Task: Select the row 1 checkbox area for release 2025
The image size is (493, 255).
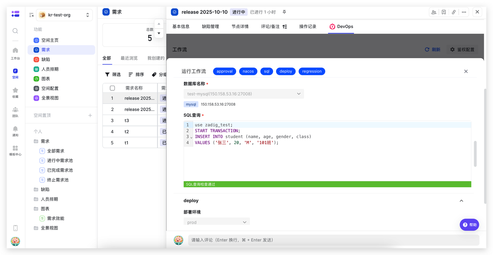Action: point(111,98)
